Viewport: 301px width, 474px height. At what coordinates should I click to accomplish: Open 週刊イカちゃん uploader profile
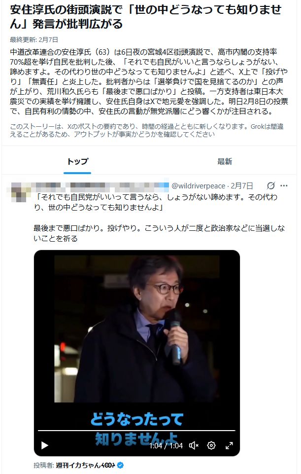86,465
